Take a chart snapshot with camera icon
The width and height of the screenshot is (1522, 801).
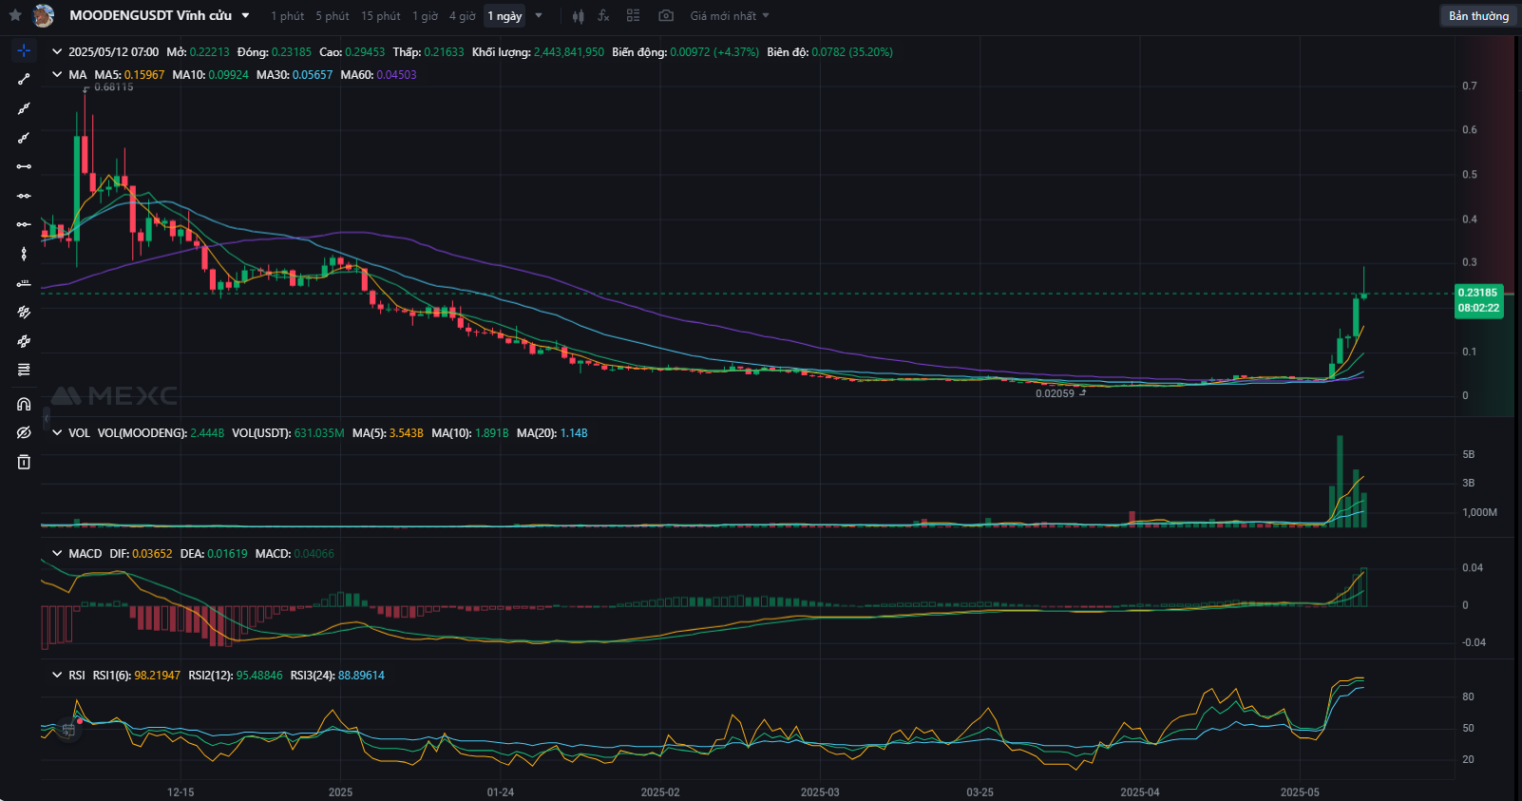pos(666,16)
